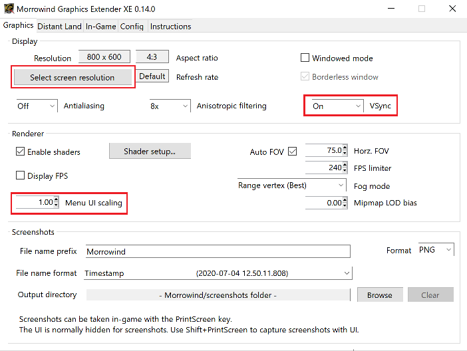The image size is (467, 351).
Task: Browse for screenshot output directory
Action: pyautogui.click(x=379, y=295)
